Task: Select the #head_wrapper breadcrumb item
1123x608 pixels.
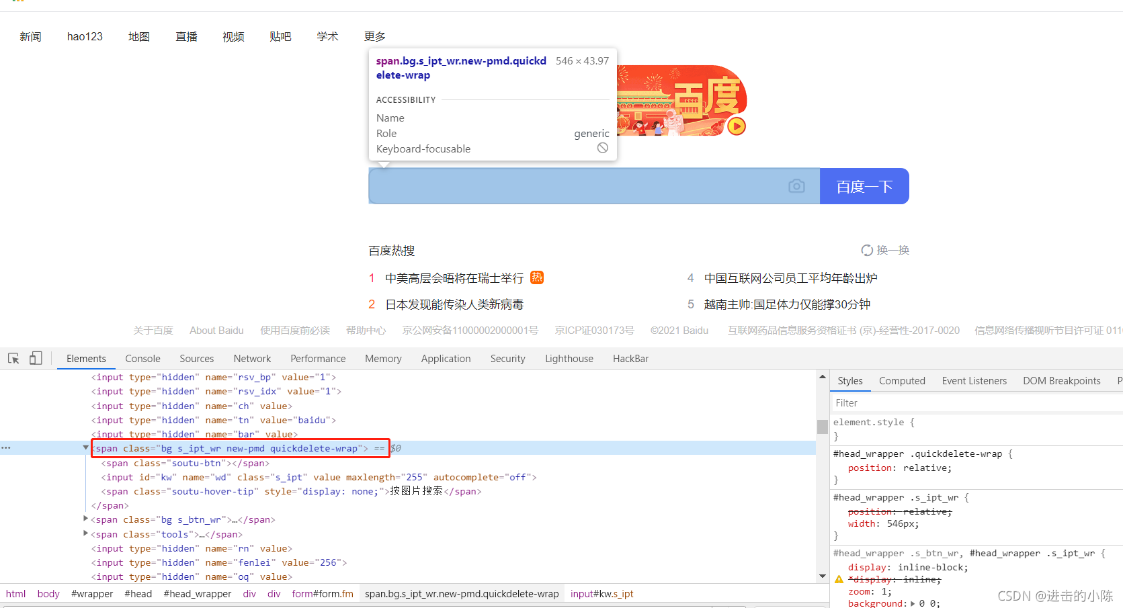Action: (x=197, y=594)
